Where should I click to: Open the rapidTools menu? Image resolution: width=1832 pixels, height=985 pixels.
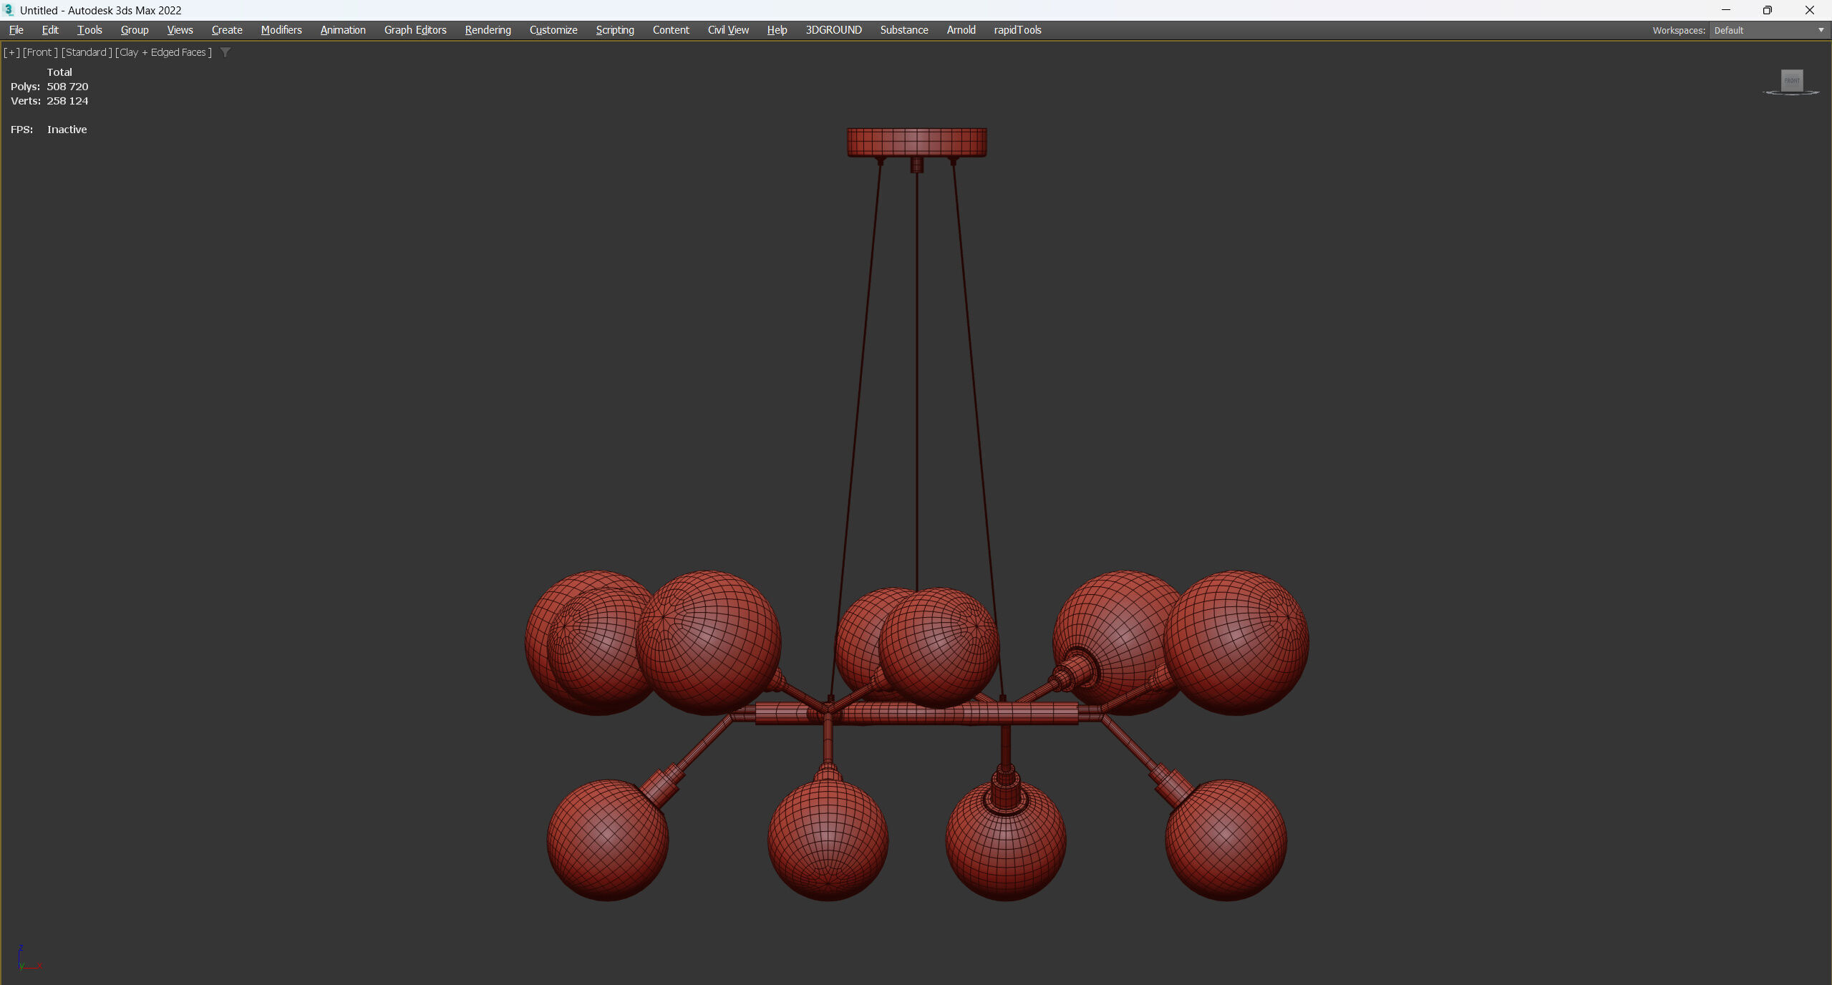click(1017, 30)
